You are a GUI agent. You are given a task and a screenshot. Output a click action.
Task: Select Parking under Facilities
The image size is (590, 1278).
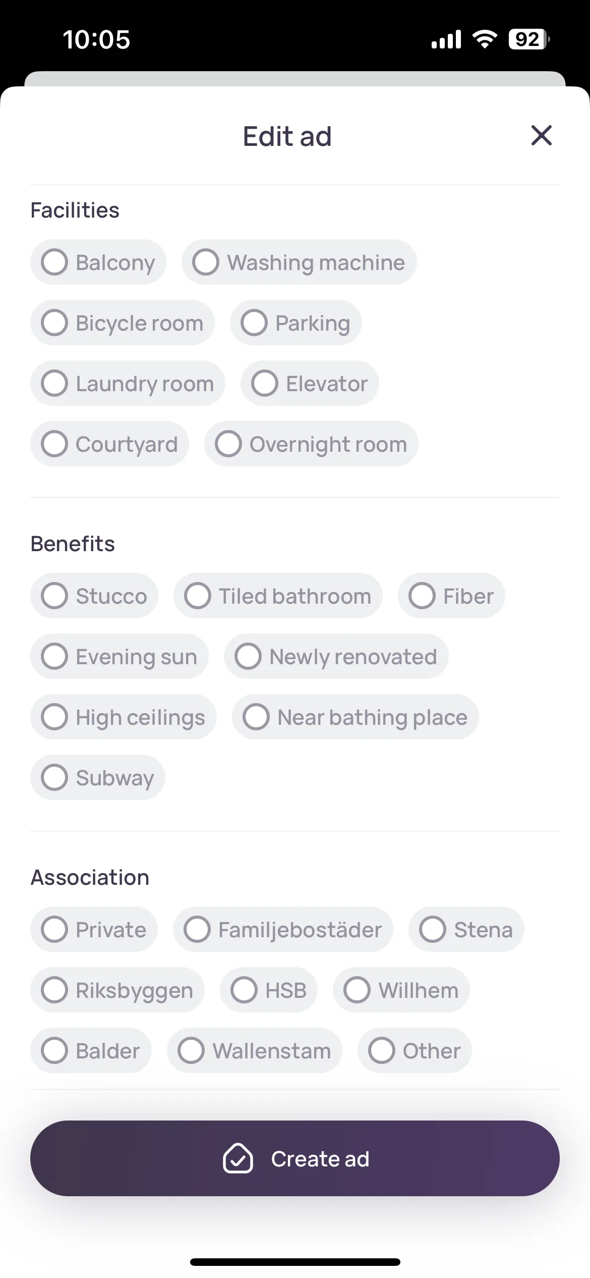pos(296,323)
